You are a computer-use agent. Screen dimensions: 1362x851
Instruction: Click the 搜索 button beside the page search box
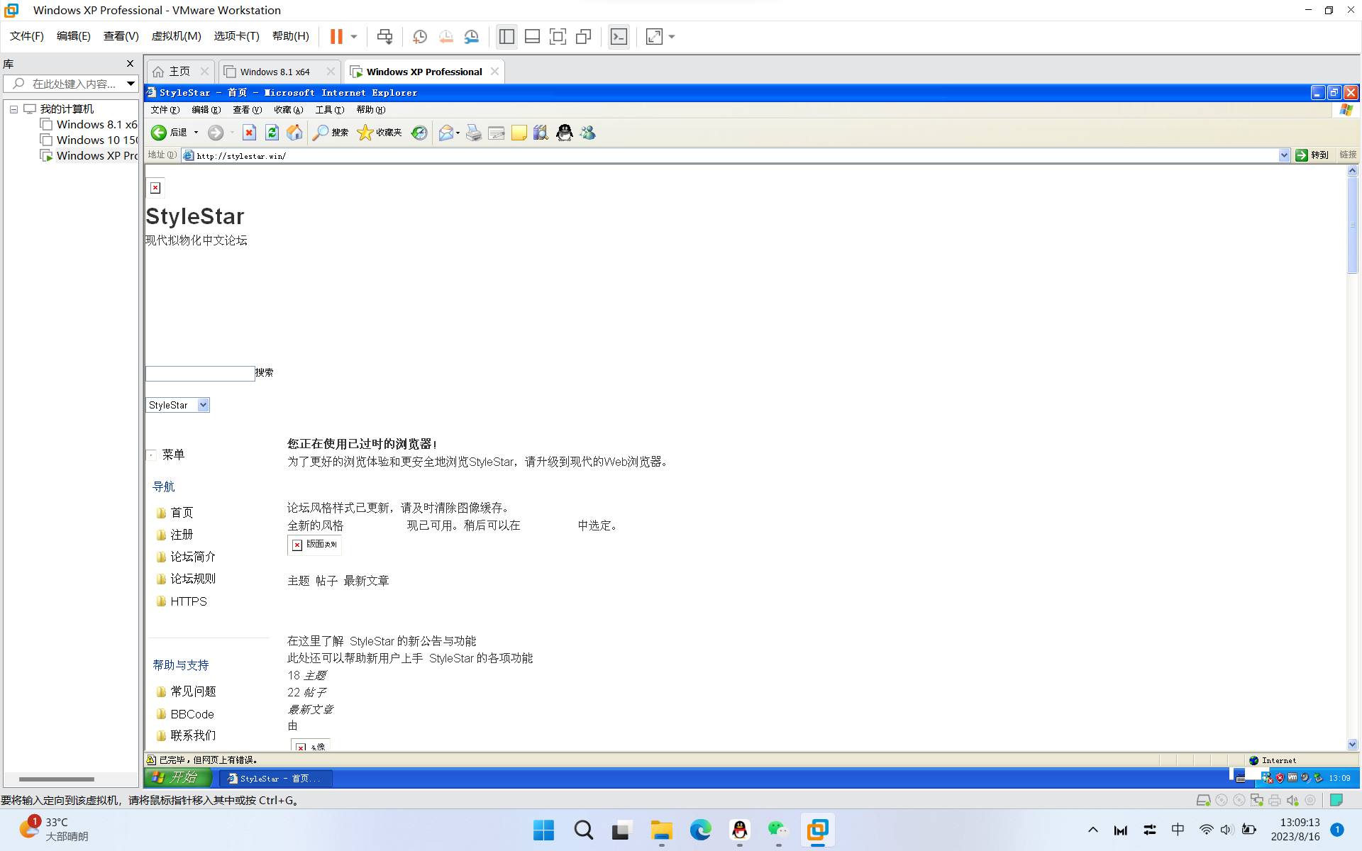264,372
